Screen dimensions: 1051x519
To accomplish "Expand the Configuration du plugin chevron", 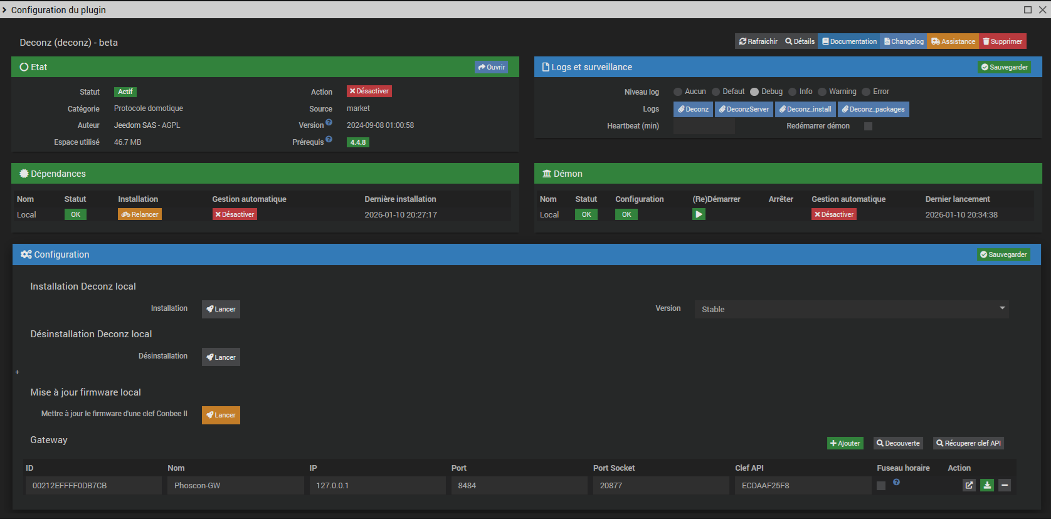I will point(5,10).
